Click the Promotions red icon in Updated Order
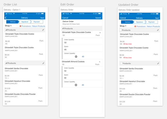The image size is (167, 119). tap(135, 26)
